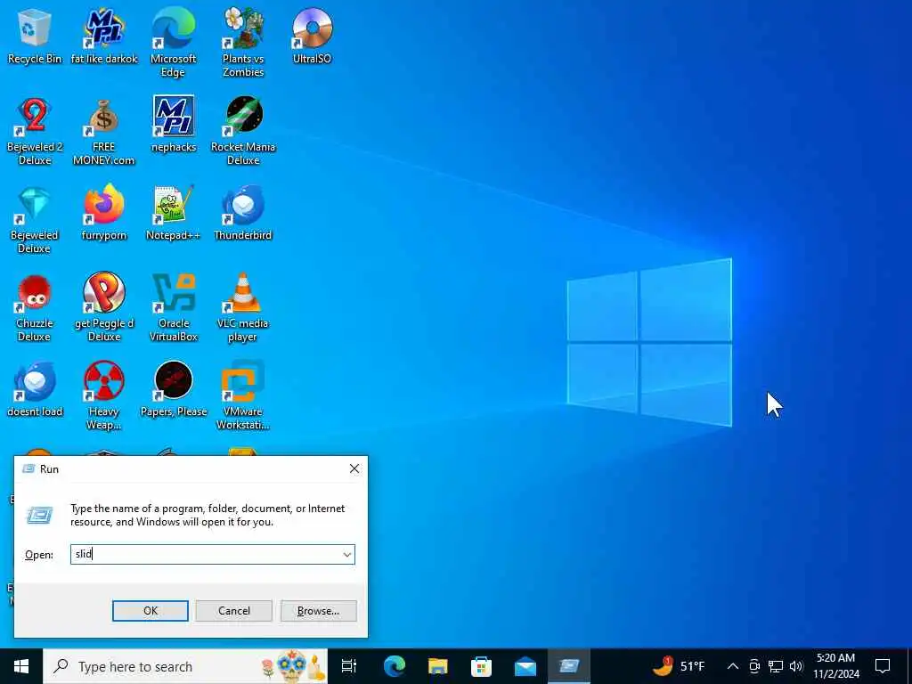This screenshot has height=684, width=912.
Task: Open the Meet Now tray icon
Action: pyautogui.click(x=754, y=666)
